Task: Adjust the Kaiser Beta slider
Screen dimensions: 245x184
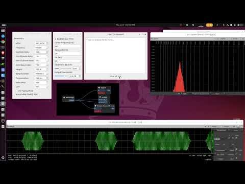Action: [x=63, y=68]
